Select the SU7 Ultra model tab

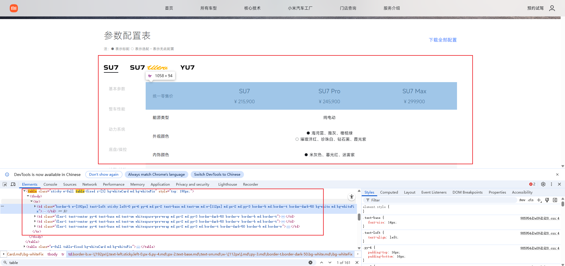click(149, 67)
